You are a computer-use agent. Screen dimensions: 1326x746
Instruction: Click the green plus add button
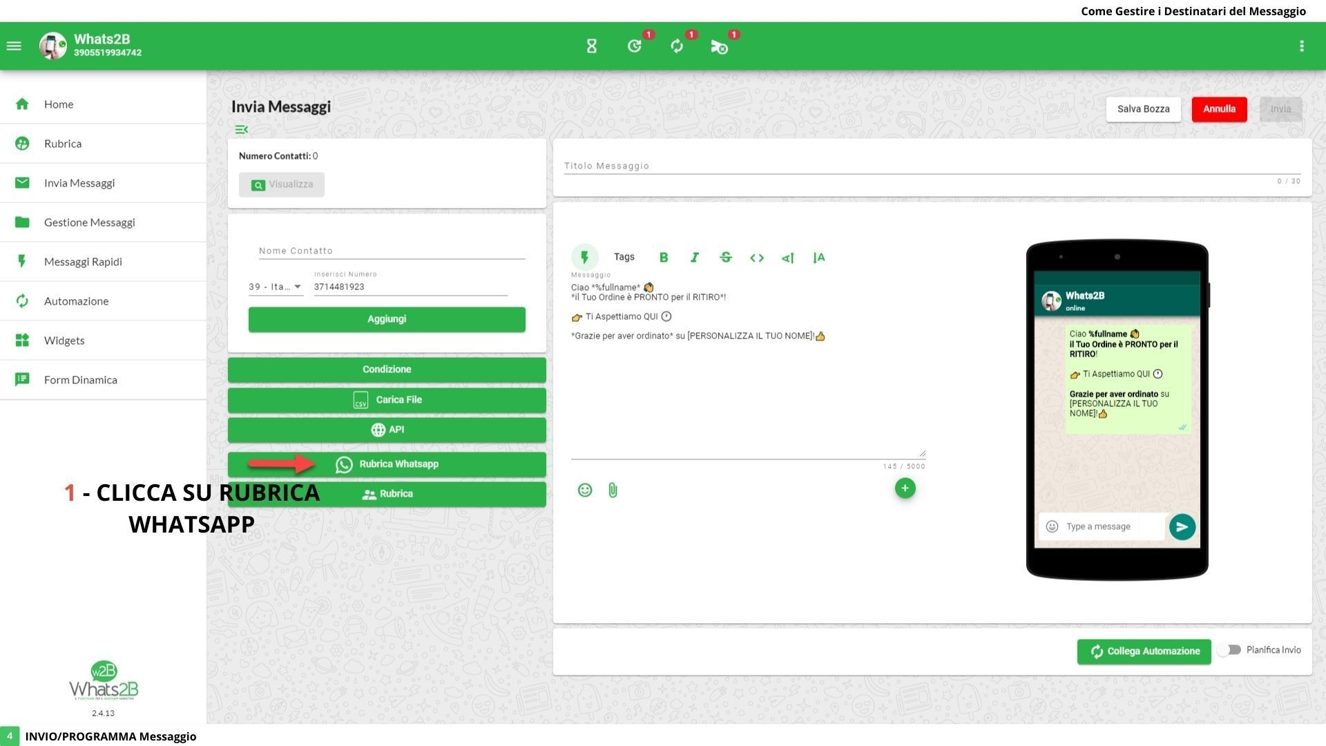click(905, 488)
